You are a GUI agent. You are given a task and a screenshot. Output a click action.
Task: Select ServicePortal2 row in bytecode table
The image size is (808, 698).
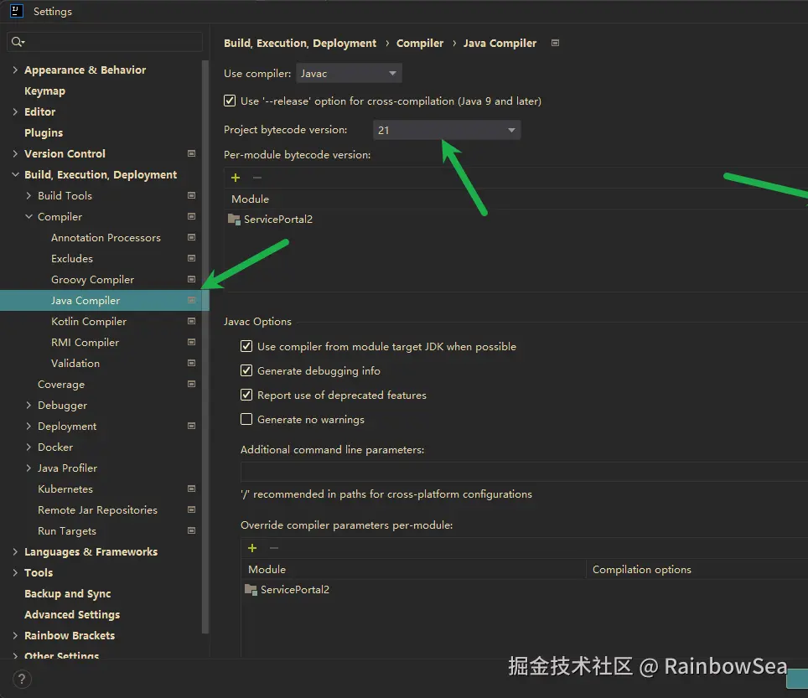[x=515, y=220]
